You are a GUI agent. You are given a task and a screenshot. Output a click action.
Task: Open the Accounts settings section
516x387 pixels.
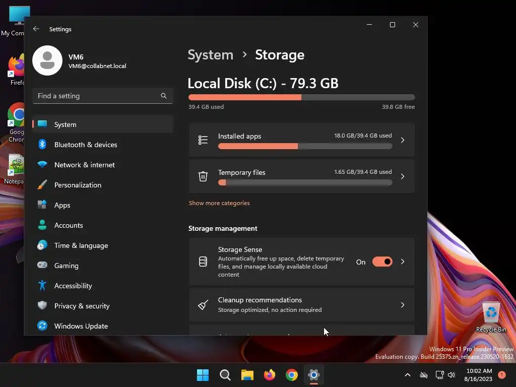pyautogui.click(x=103, y=225)
